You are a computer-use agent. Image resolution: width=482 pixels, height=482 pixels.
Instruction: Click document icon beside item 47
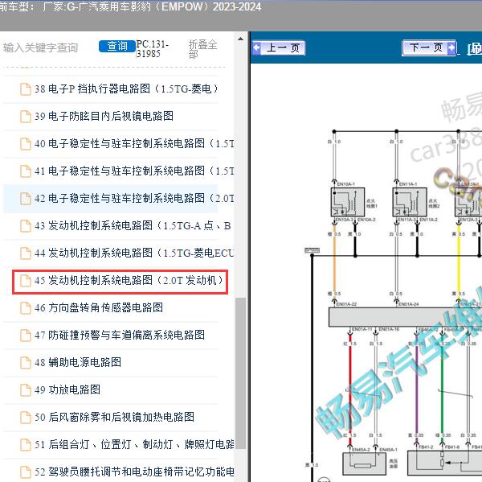pyautogui.click(x=26, y=336)
